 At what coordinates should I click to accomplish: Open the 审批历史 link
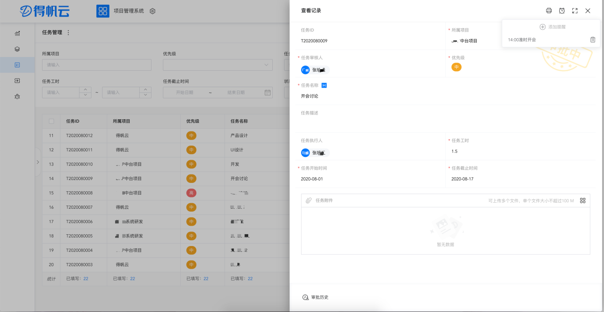click(x=319, y=297)
